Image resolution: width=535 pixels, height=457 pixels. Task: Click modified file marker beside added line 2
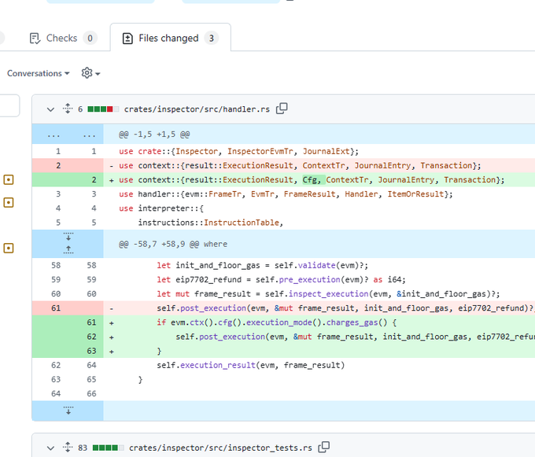[x=9, y=179]
